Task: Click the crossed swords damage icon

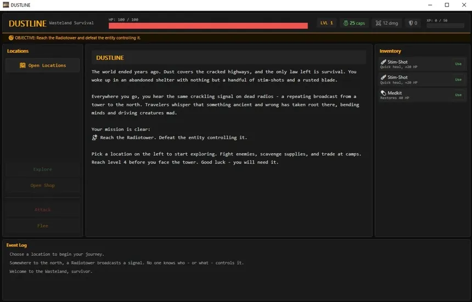Action: coord(378,23)
